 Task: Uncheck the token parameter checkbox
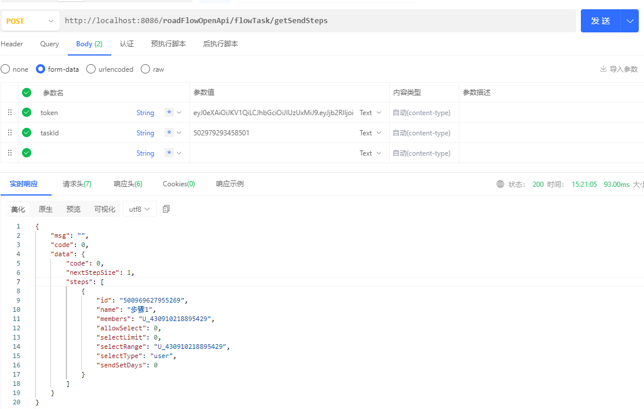point(27,112)
